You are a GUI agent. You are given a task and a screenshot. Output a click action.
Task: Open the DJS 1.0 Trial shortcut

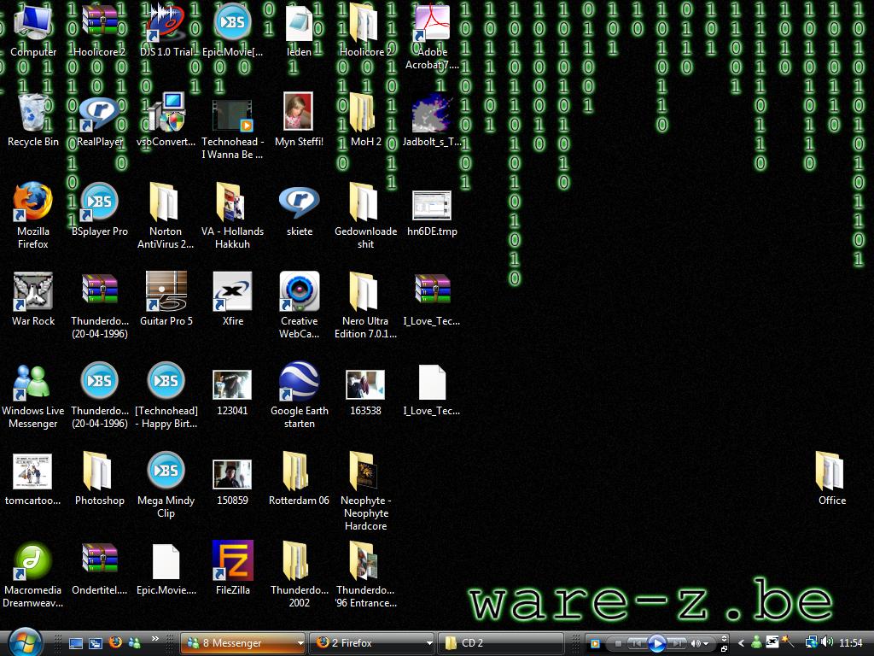point(166,31)
